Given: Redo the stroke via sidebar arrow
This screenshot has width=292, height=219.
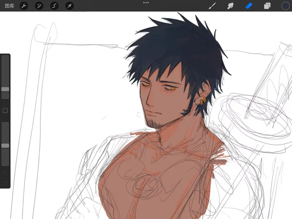Looking at the screenshot, I should 5,183.
